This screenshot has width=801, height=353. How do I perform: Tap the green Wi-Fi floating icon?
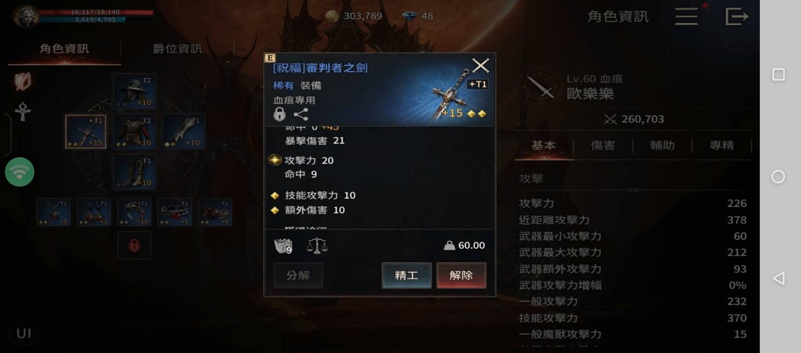point(20,172)
